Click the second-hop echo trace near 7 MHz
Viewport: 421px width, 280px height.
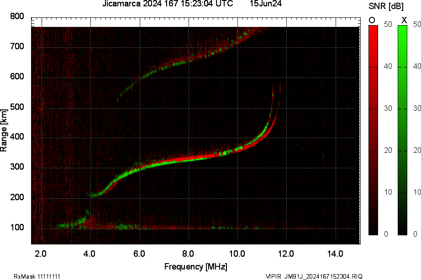click(x=164, y=67)
